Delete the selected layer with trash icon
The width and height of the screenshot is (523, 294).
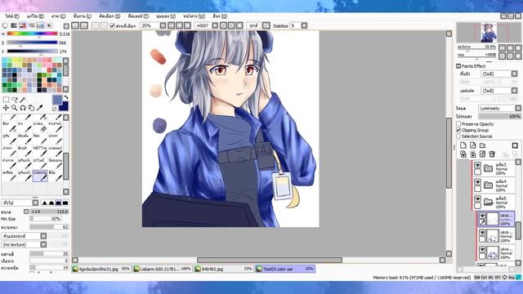click(492, 154)
